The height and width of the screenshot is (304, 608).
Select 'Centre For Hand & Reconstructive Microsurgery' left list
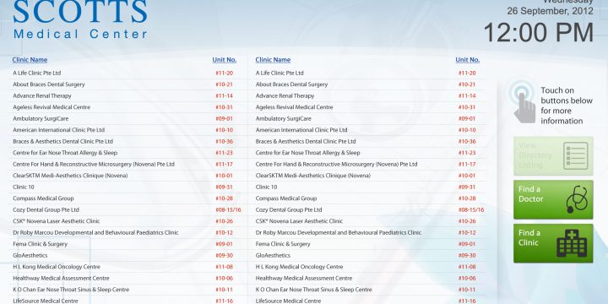click(x=94, y=165)
